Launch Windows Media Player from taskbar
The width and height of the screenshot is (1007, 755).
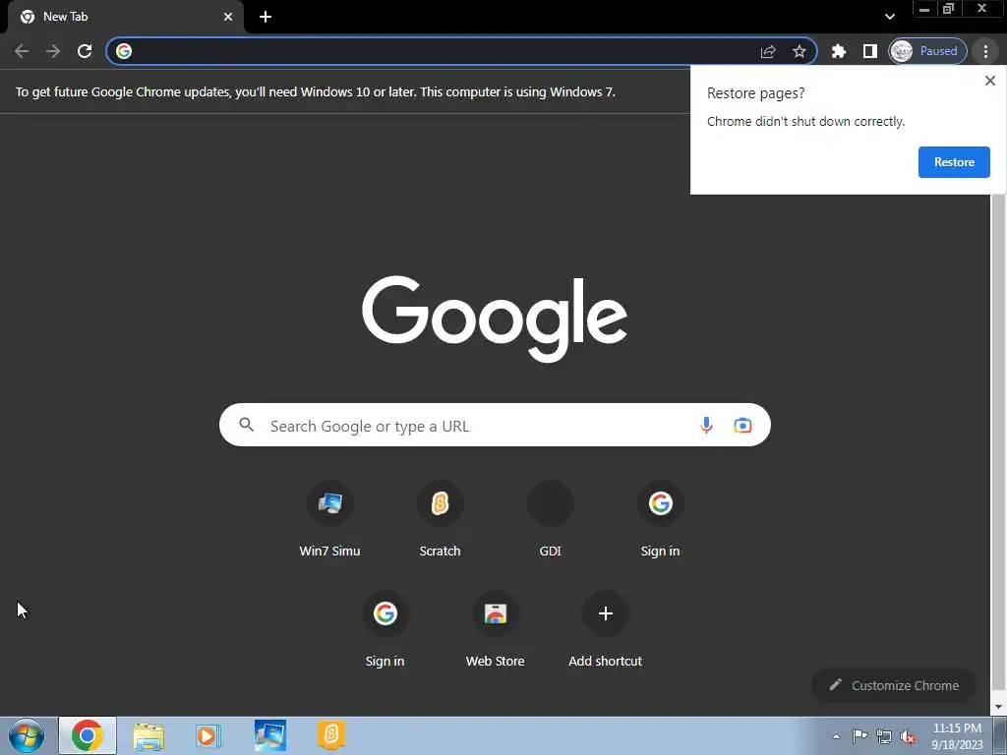(x=207, y=735)
